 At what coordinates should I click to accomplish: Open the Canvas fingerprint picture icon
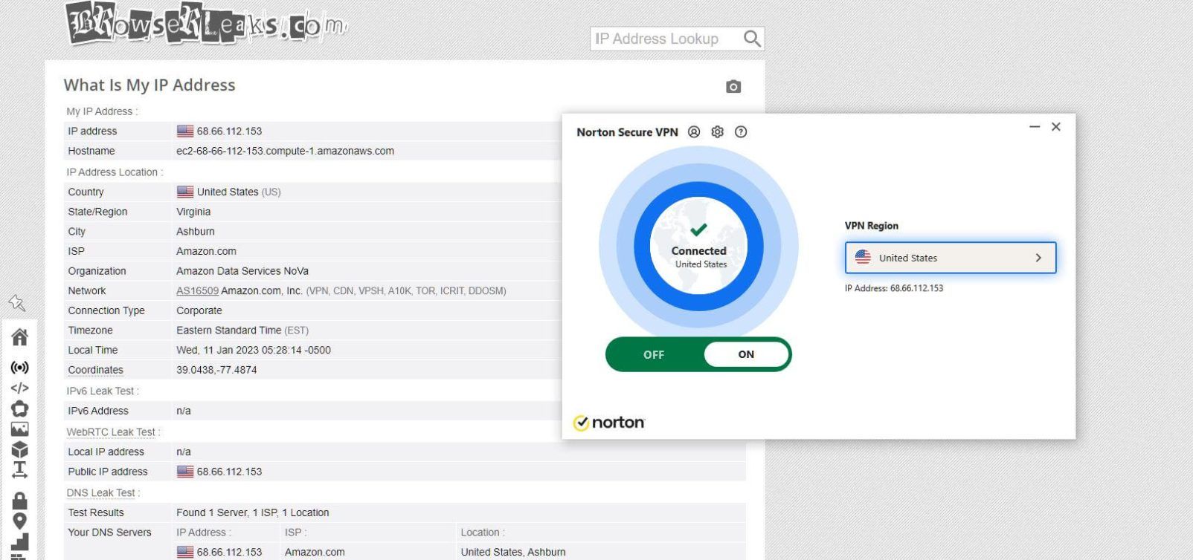[19, 429]
